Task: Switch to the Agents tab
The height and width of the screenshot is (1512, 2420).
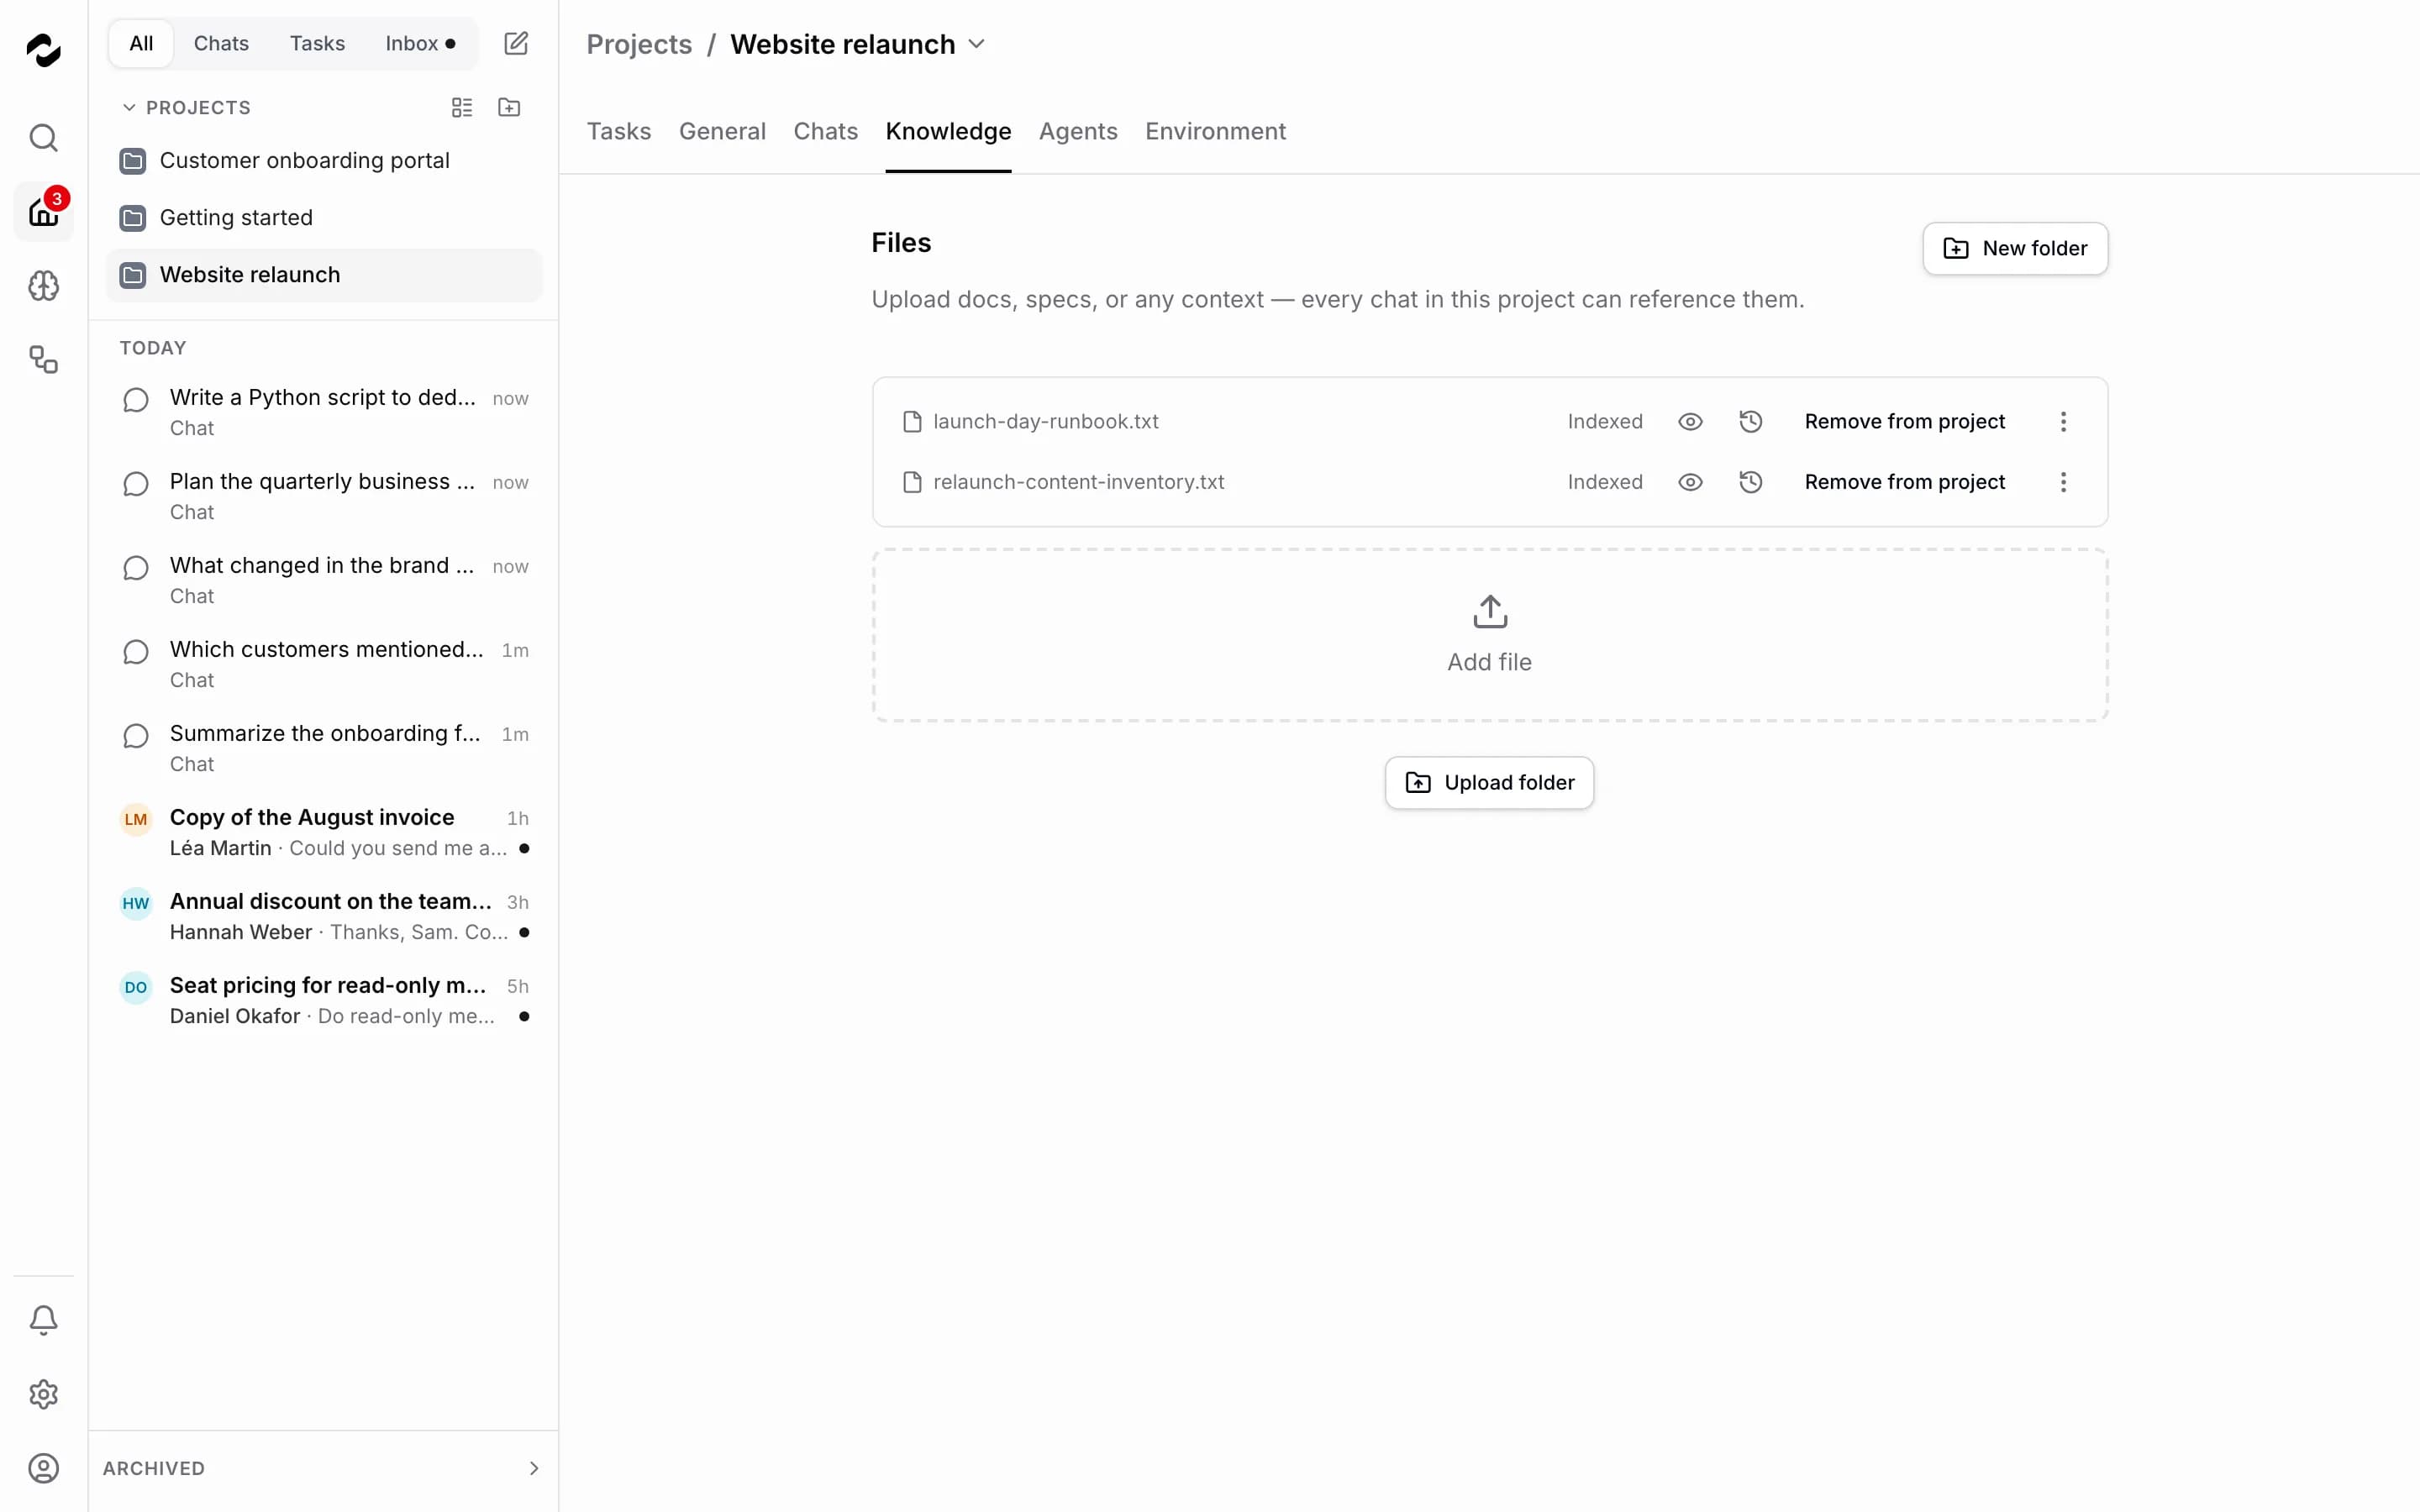Action: click(x=1078, y=131)
